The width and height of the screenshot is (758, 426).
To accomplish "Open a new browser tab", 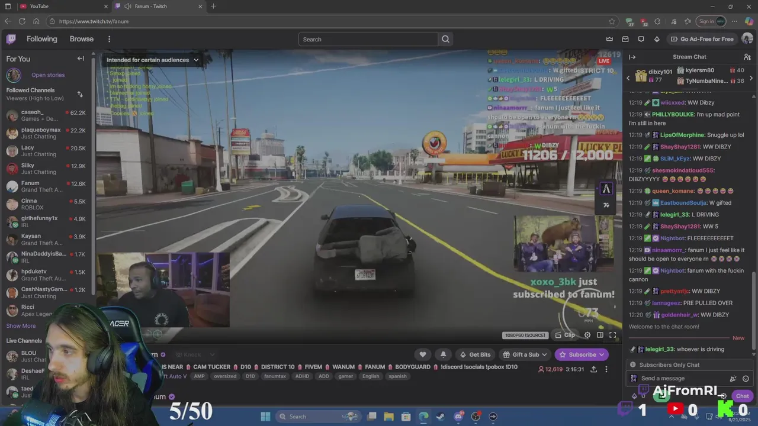I will [213, 6].
